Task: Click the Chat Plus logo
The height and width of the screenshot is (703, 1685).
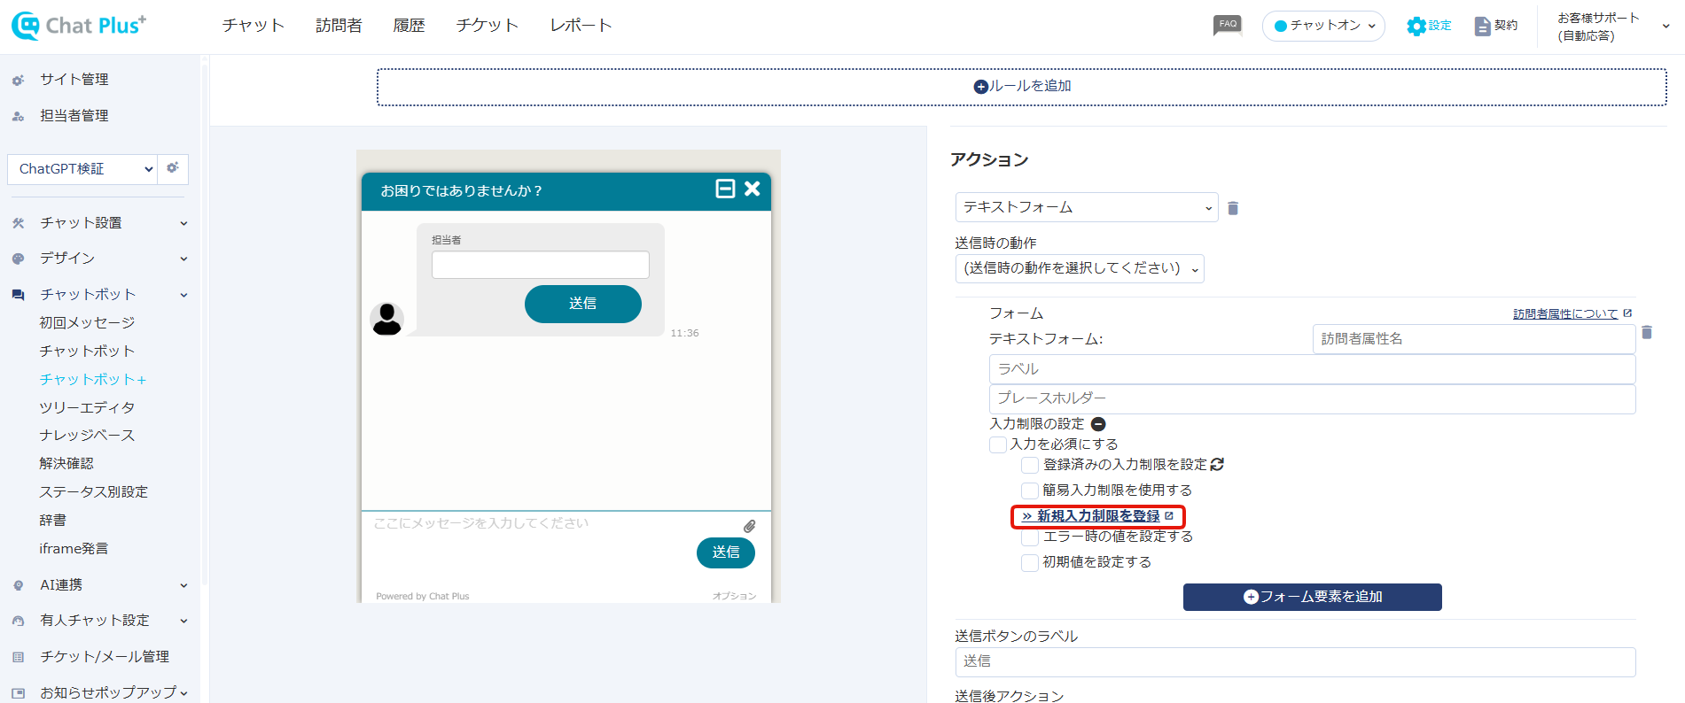Action: click(x=78, y=26)
